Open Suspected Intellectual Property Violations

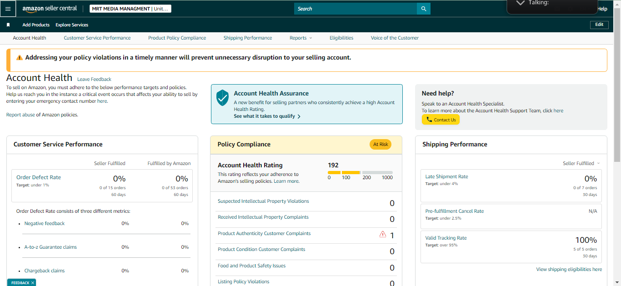(263, 201)
